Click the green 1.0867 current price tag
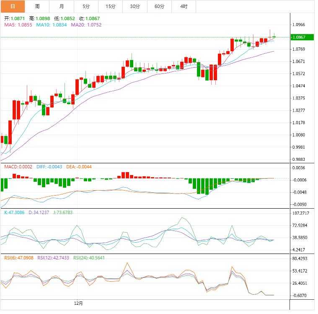Viewport: 318px width, 314px height. tap(302, 37)
